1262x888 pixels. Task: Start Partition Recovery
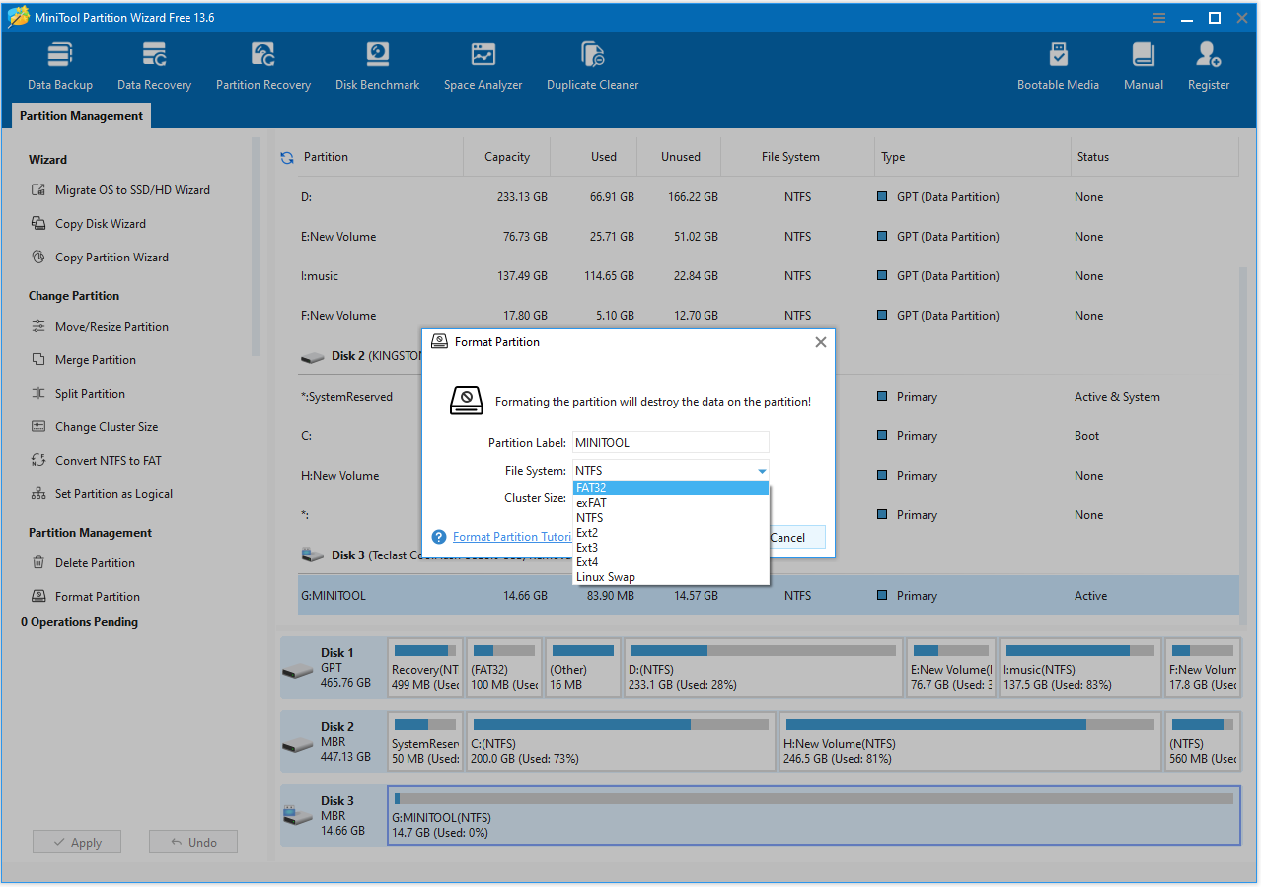(262, 64)
